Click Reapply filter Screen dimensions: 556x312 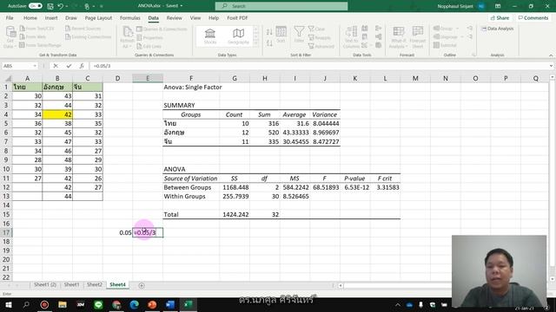[x=320, y=37]
